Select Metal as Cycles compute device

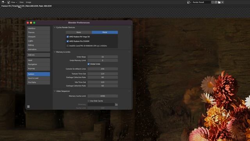[x=105, y=32]
